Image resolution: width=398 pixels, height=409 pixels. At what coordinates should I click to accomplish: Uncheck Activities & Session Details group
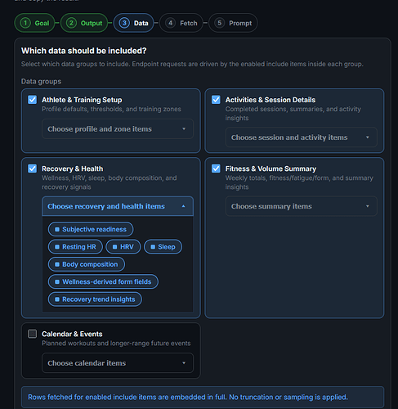[x=216, y=100]
